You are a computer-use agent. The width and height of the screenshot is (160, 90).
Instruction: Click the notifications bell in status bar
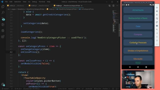(117, 89)
